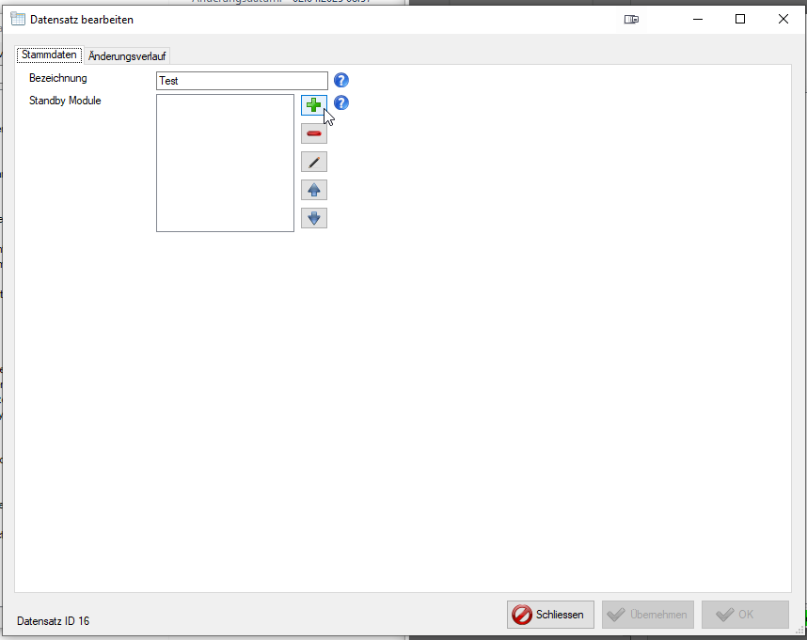Select the Stammdaten tab
This screenshot has width=807, height=640.
point(49,55)
